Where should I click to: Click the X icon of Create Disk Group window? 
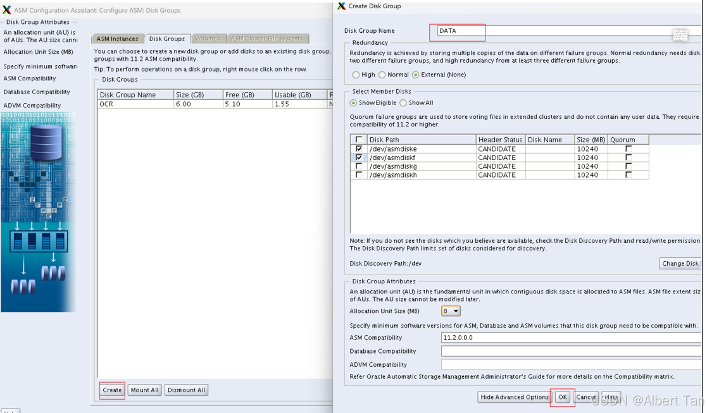tap(341, 6)
